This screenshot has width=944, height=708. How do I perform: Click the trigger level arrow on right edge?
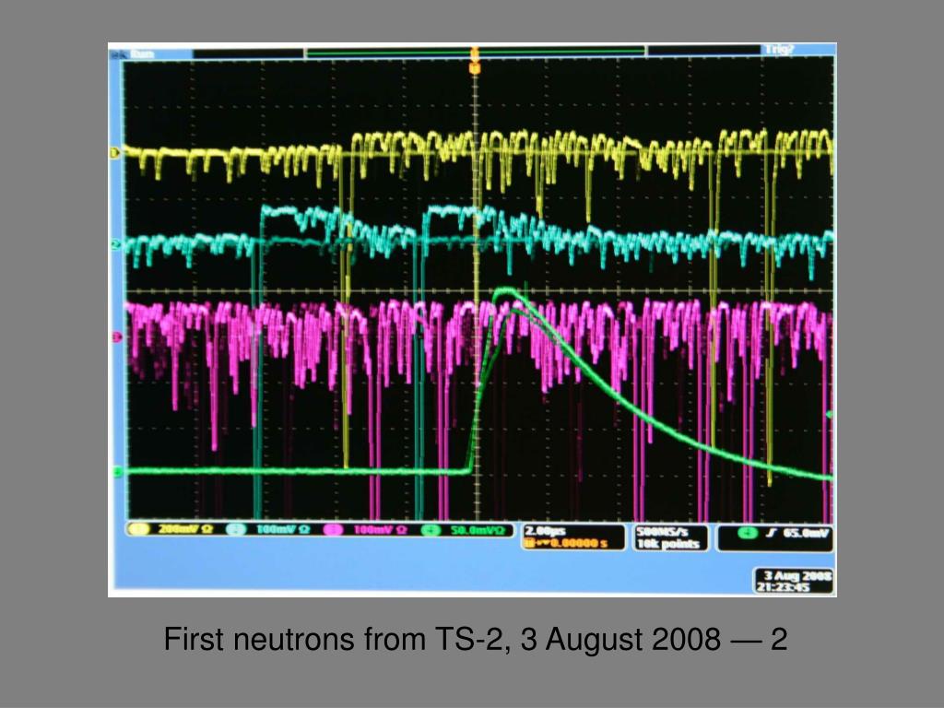point(830,415)
